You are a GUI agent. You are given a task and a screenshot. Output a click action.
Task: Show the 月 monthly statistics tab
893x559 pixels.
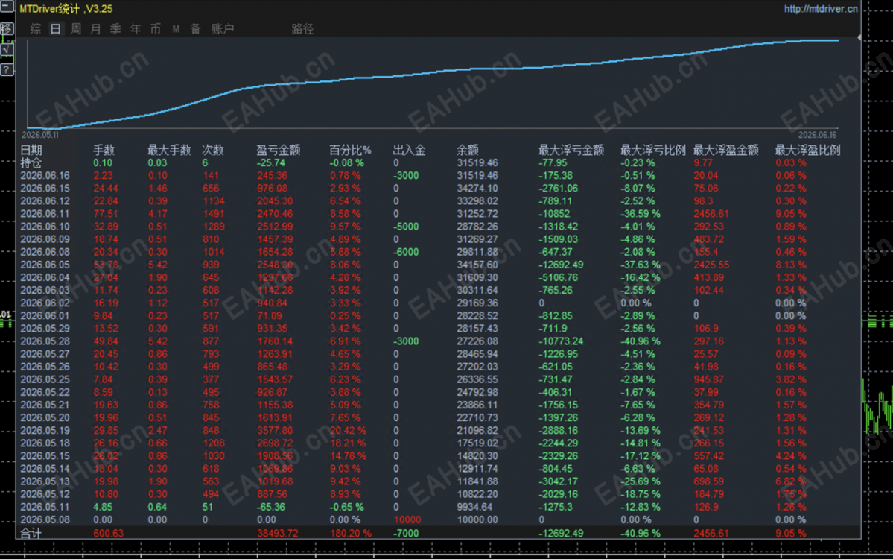pos(95,28)
